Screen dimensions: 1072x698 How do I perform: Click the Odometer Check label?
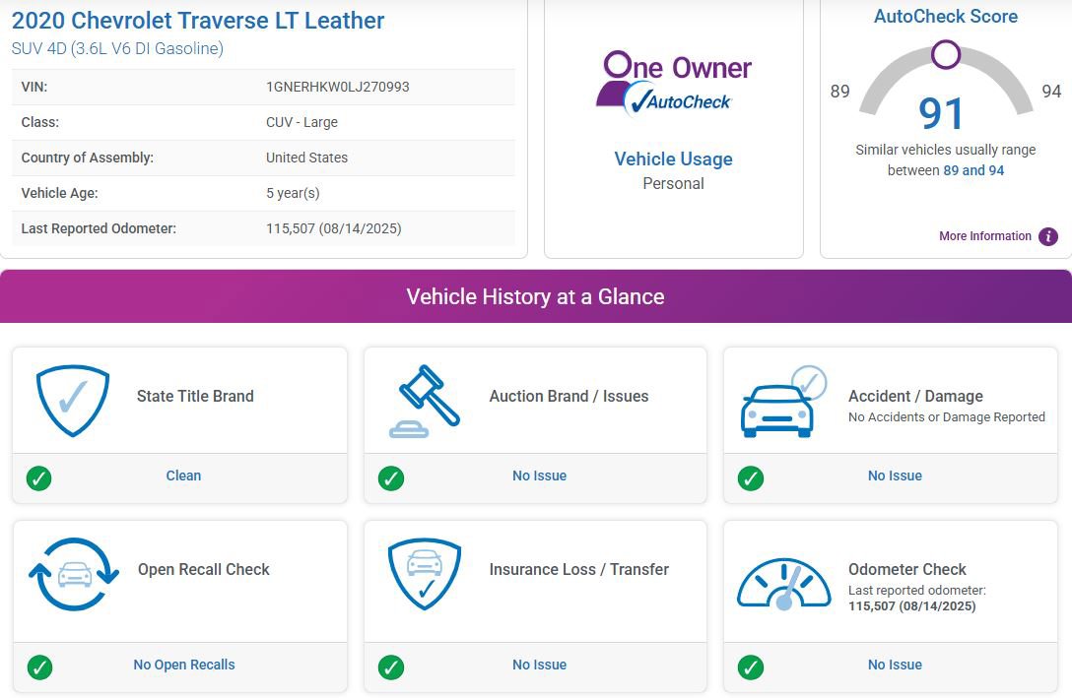(907, 570)
